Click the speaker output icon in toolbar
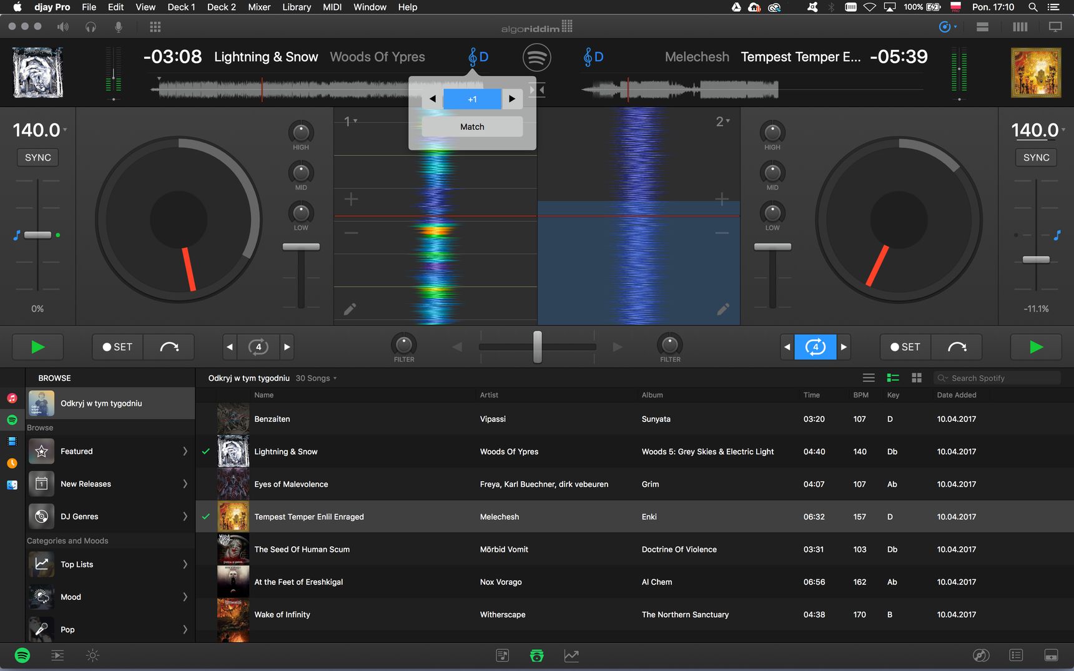 [62, 27]
